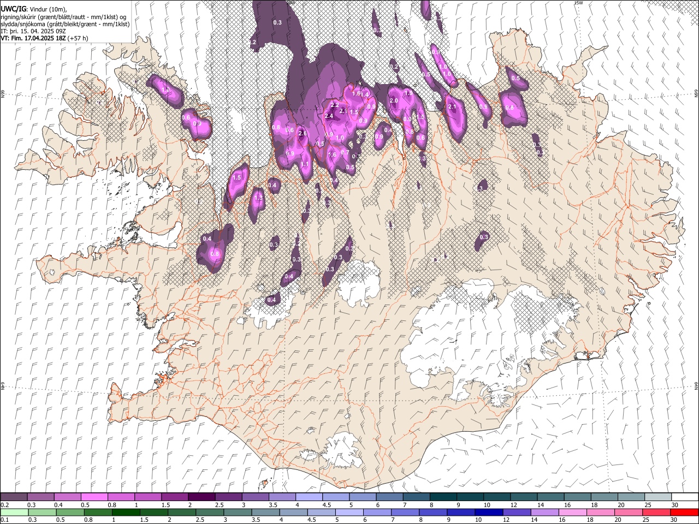This screenshot has width=699, height=524.
Task: Click the 0.4 label in the legend scale
Action: click(58, 505)
